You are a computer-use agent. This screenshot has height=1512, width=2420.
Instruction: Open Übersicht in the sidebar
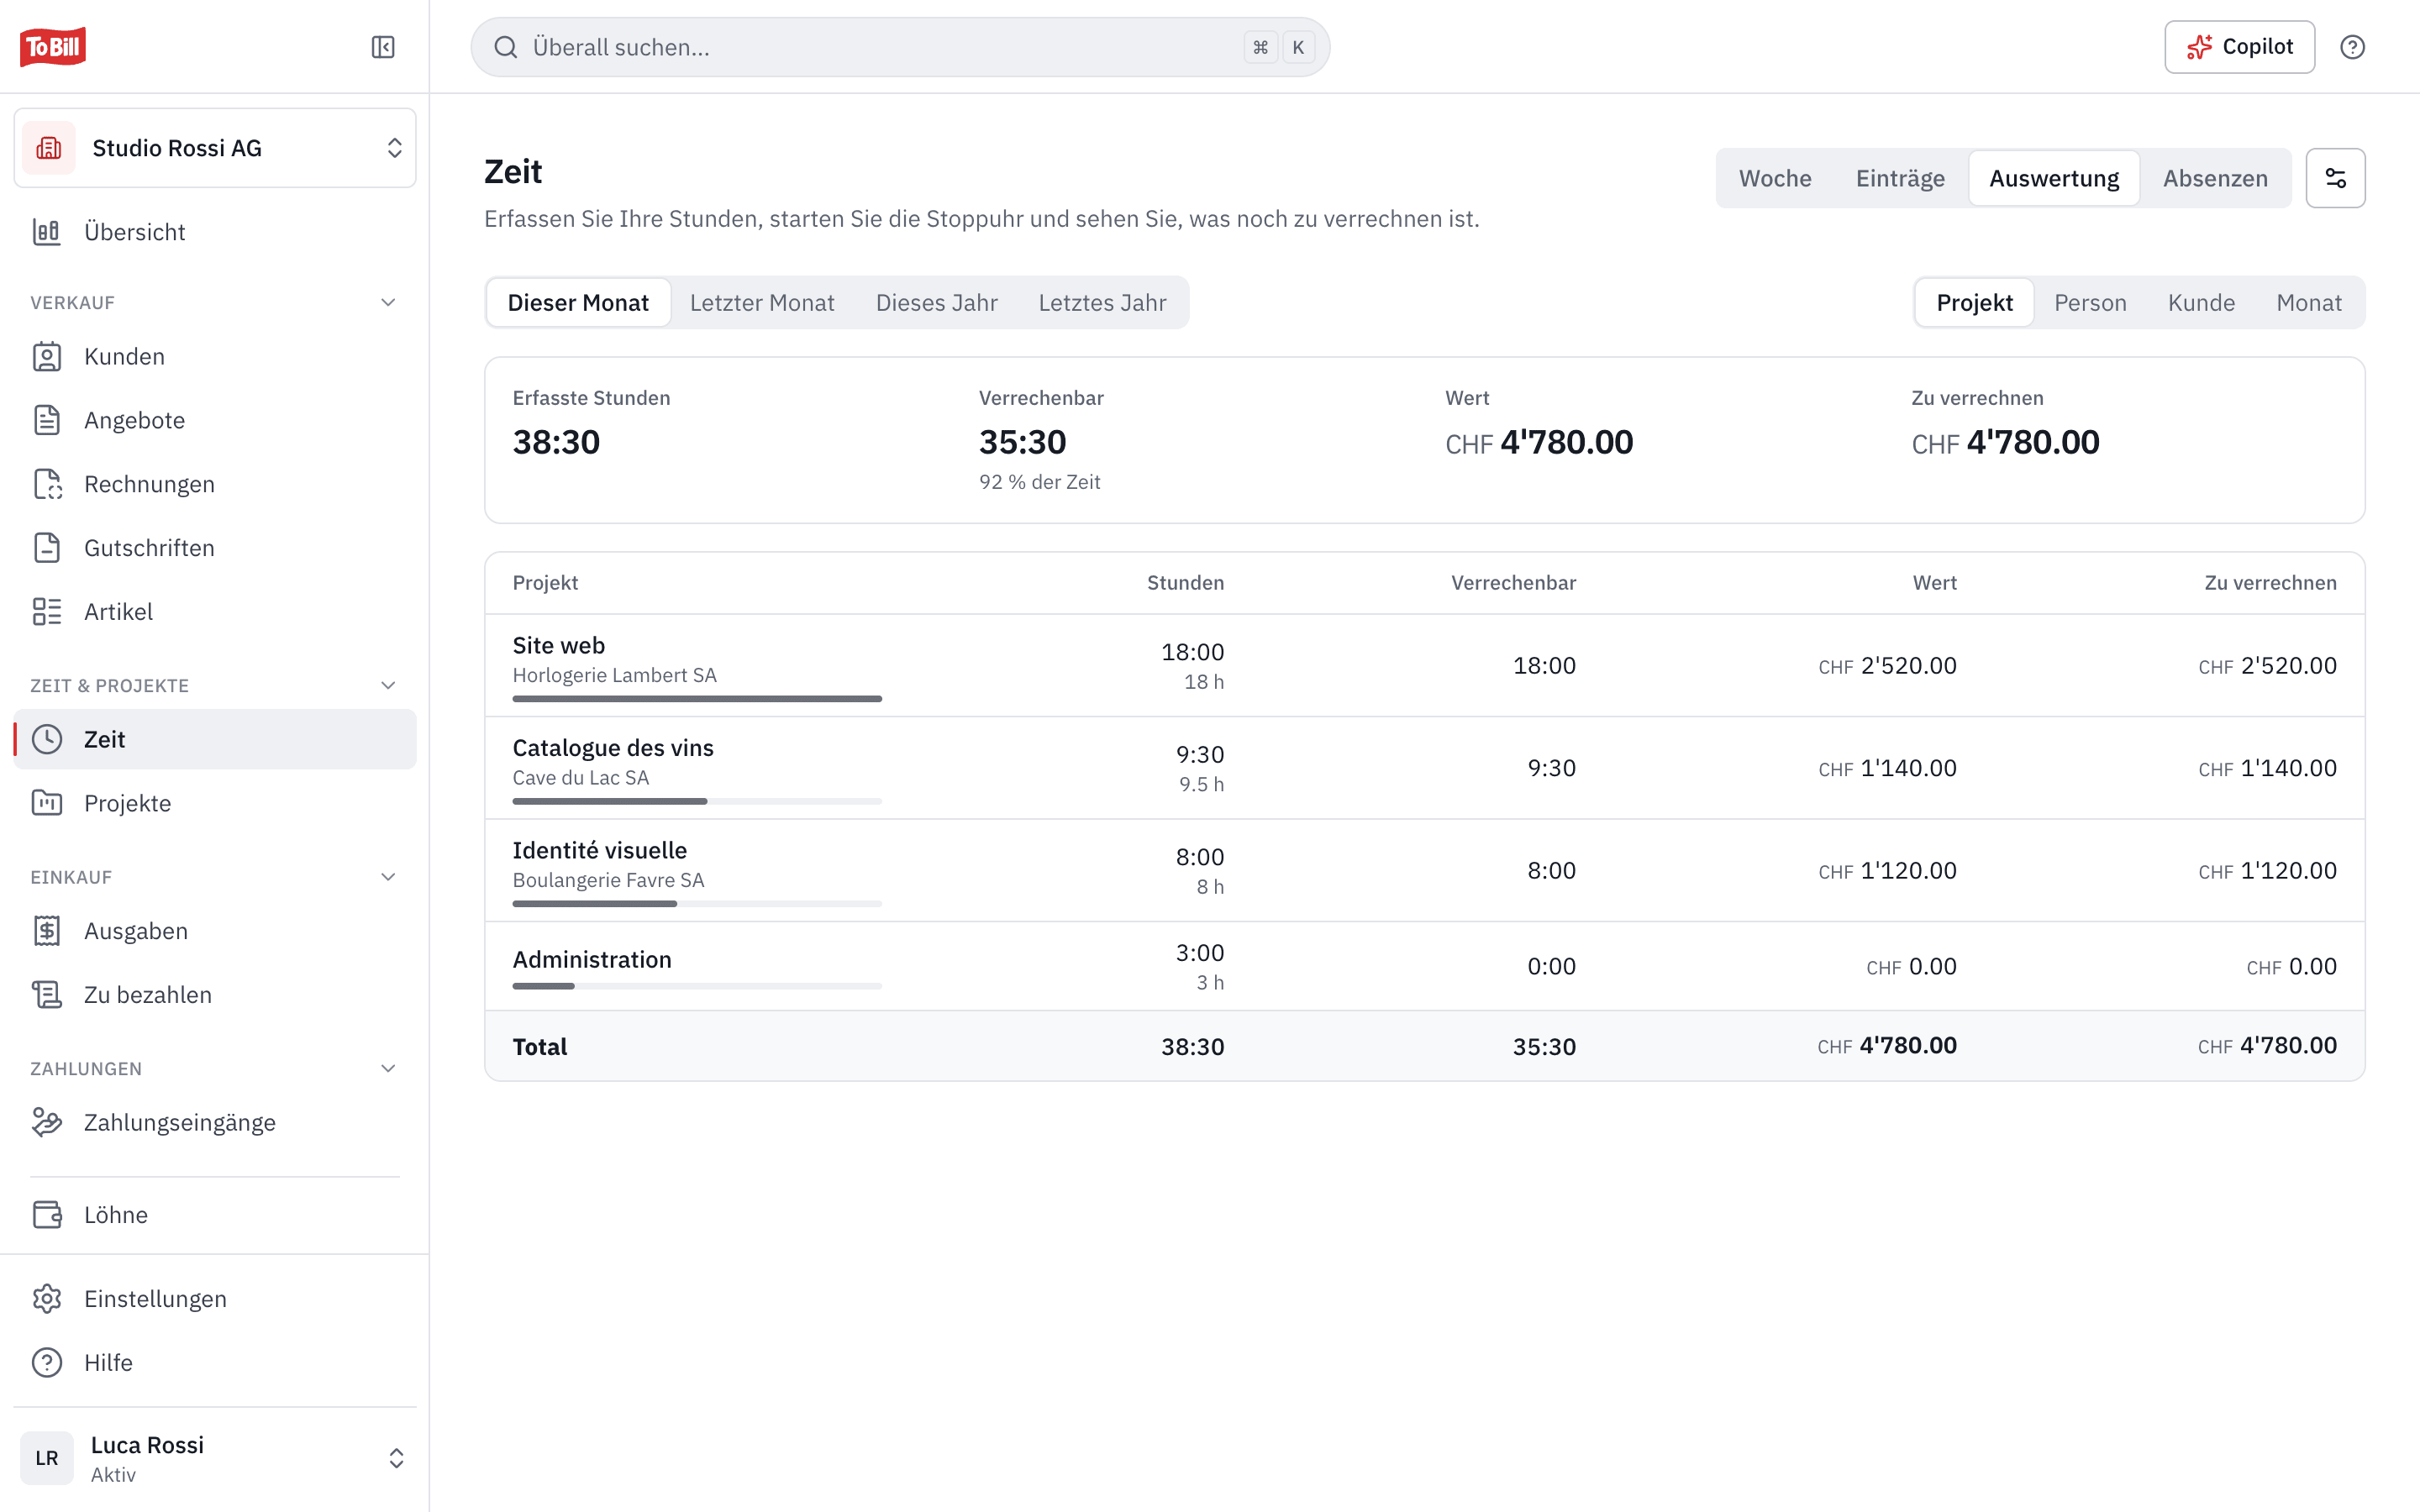click(215, 232)
